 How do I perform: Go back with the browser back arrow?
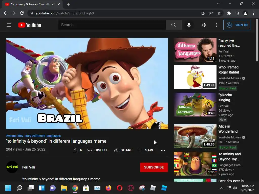click(x=6, y=13)
